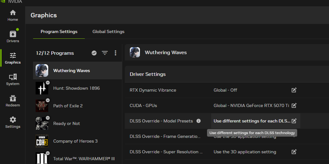
Task: Open the three-dot menu for programs list
Action: [x=115, y=53]
